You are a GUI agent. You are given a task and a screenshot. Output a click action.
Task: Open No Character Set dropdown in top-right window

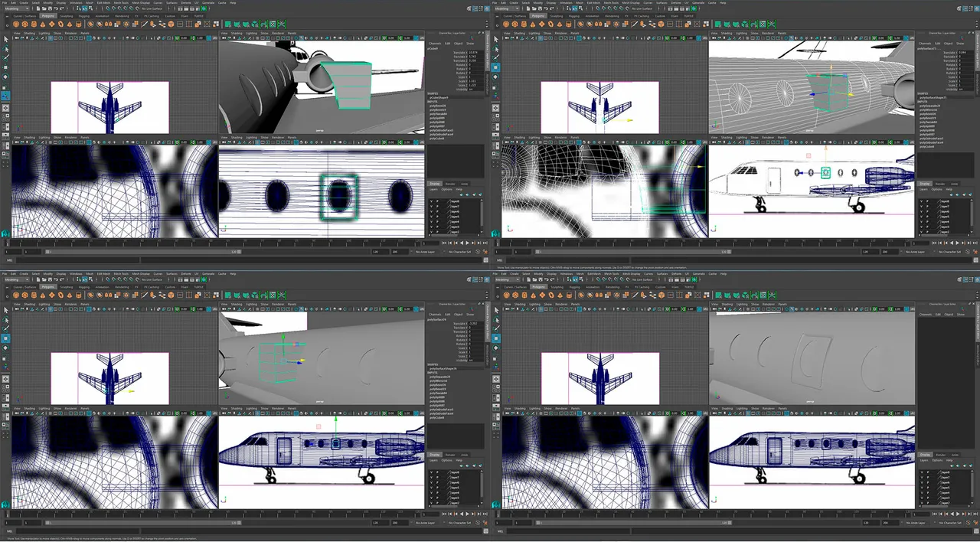[x=951, y=252]
